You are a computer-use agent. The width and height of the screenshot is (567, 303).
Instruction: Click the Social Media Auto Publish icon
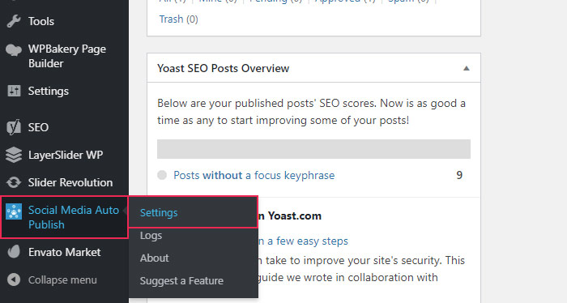tap(14, 212)
